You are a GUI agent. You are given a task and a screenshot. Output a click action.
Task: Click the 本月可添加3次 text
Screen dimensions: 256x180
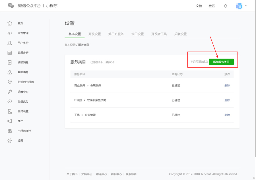coord(199,62)
